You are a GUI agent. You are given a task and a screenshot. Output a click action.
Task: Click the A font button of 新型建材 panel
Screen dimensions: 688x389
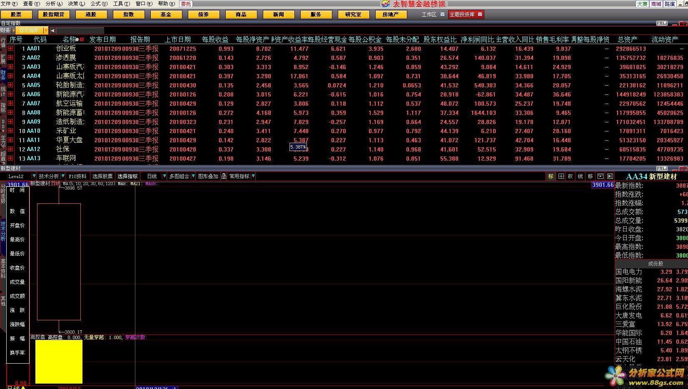[659, 168]
